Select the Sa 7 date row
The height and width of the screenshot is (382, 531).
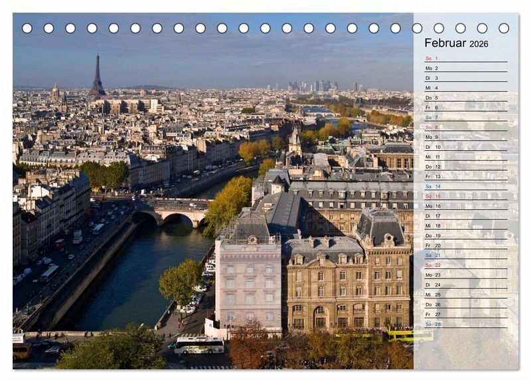tap(432, 118)
